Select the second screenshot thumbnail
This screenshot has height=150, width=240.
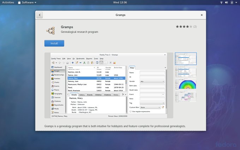[x=186, y=72]
